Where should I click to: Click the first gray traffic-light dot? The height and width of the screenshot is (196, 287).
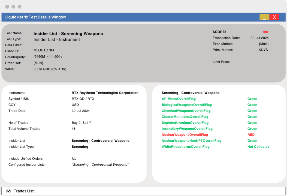click(7, 7)
